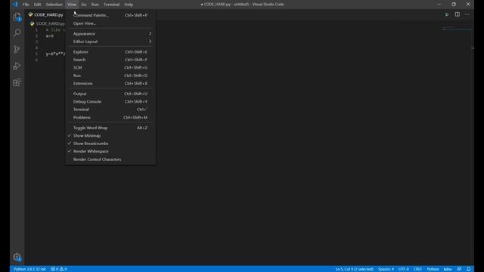Choose Open View... from the menu

(x=110, y=23)
